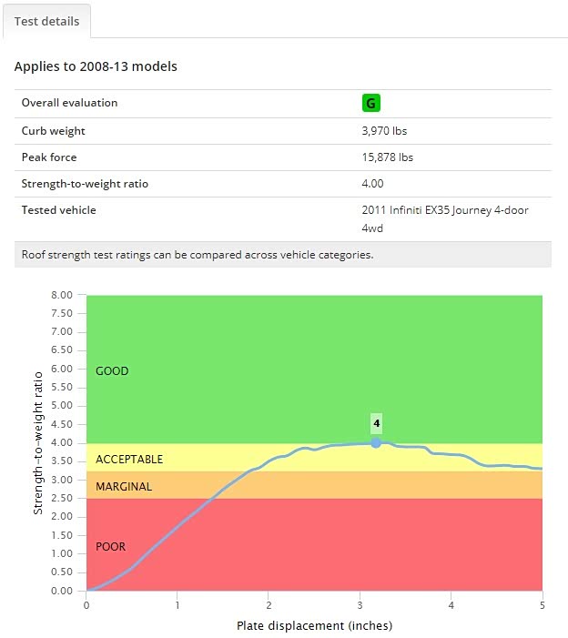Click the green G rating icon
Image resolution: width=568 pixels, height=638 pixels.
pyautogui.click(x=370, y=103)
